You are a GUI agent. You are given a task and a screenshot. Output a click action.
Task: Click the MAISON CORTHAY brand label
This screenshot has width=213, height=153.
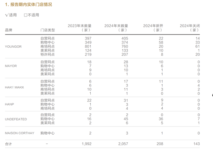click(19, 133)
